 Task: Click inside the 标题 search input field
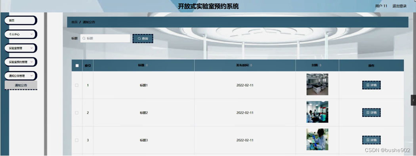(x=105, y=38)
